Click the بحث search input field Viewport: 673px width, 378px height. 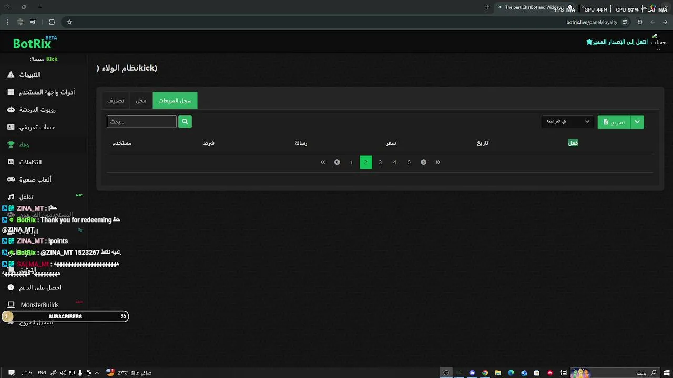pyautogui.click(x=141, y=121)
